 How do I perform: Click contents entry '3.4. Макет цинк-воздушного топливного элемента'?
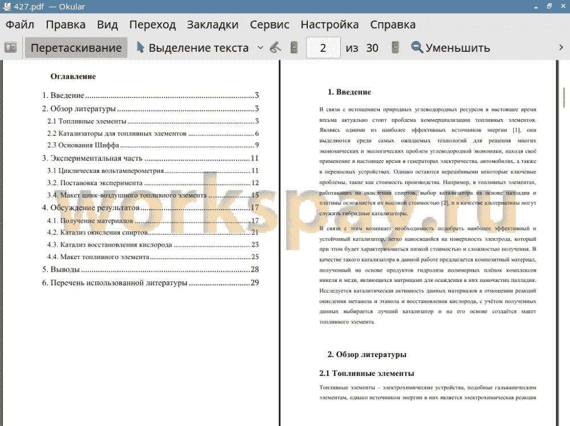coord(153,195)
